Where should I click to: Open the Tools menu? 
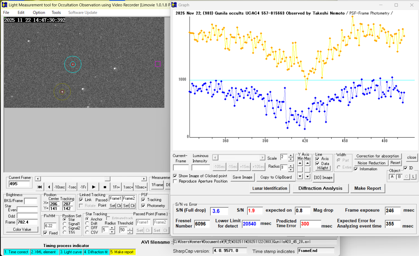pos(56,12)
